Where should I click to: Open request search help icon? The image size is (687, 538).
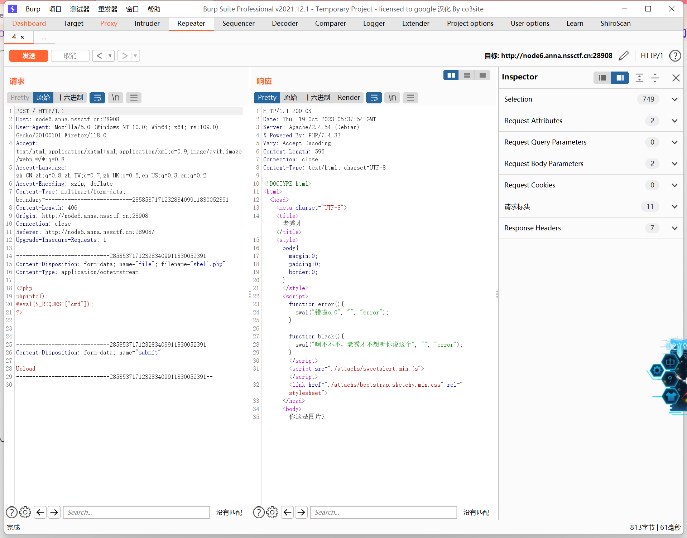pyautogui.click(x=11, y=512)
